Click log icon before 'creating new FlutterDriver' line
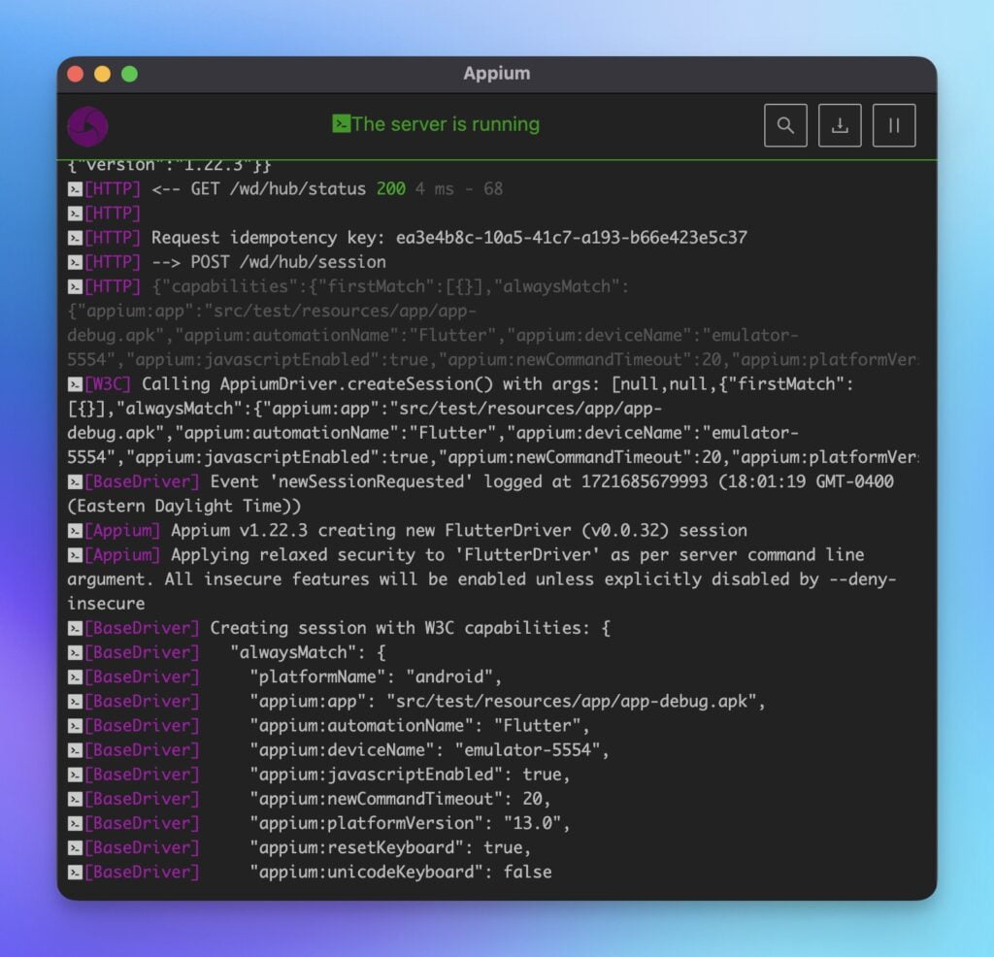 pos(75,531)
